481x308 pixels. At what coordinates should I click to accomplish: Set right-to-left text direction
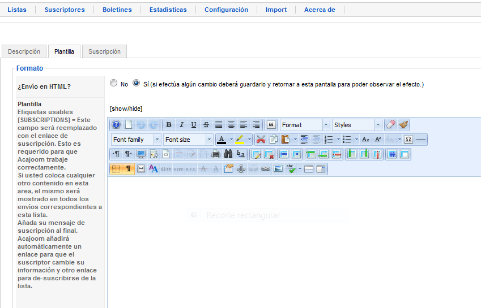(128, 154)
